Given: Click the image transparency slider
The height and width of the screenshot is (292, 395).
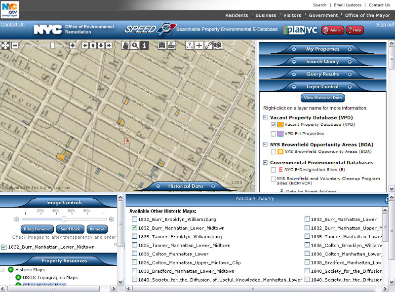Looking at the screenshot, I should [64, 219].
